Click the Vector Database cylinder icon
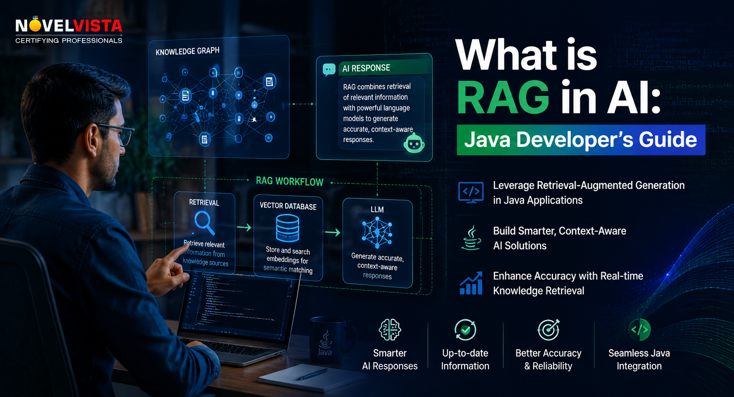The width and height of the screenshot is (734, 397). (288, 228)
